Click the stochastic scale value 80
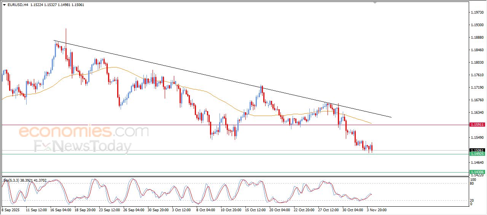 pos(473,184)
